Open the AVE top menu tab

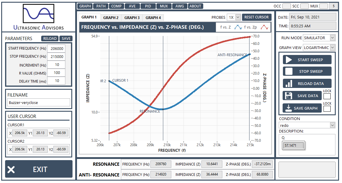tap(132, 6)
